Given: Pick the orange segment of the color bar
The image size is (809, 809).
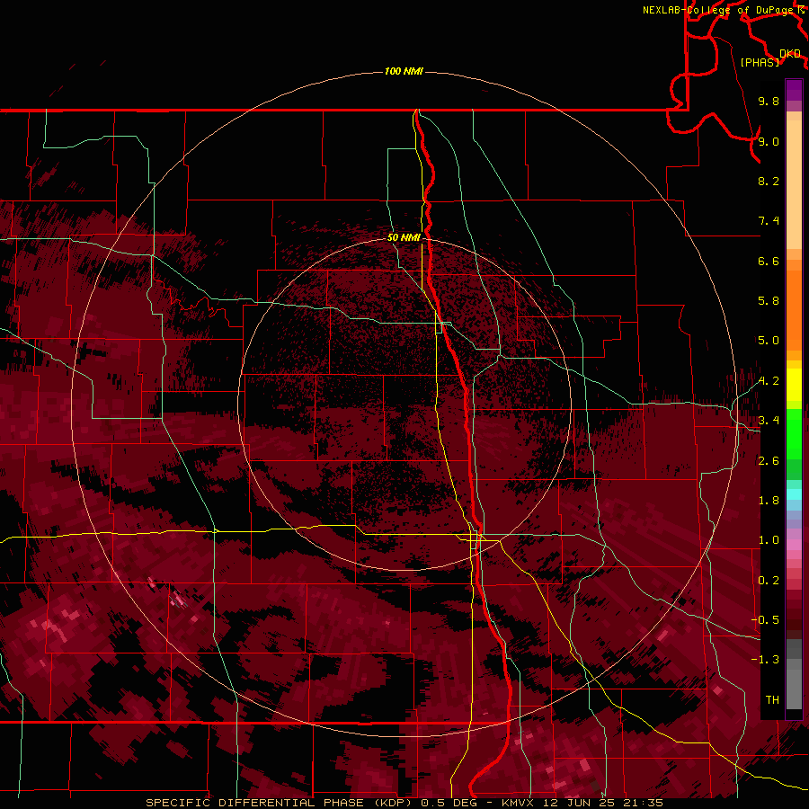Looking at the screenshot, I should coord(794,311).
